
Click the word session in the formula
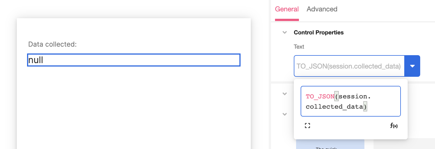pyautogui.click(x=353, y=96)
